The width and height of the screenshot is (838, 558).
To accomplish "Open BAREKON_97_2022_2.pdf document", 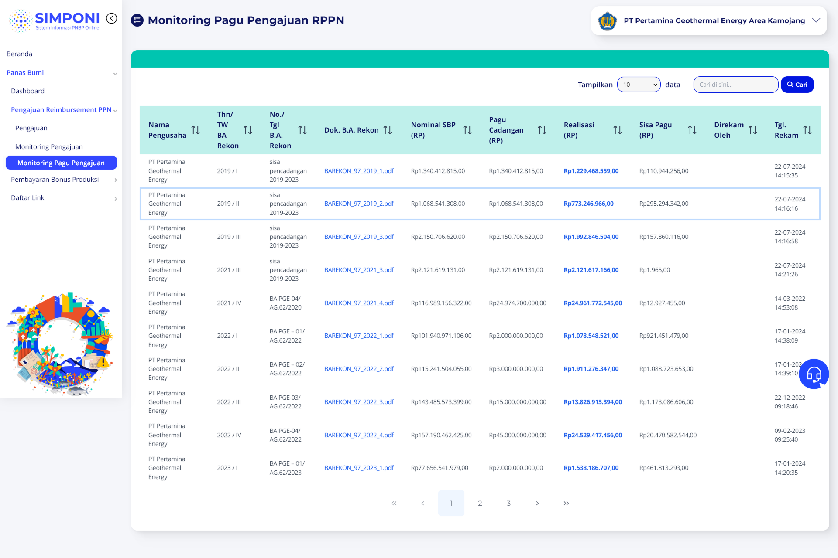I will (359, 369).
